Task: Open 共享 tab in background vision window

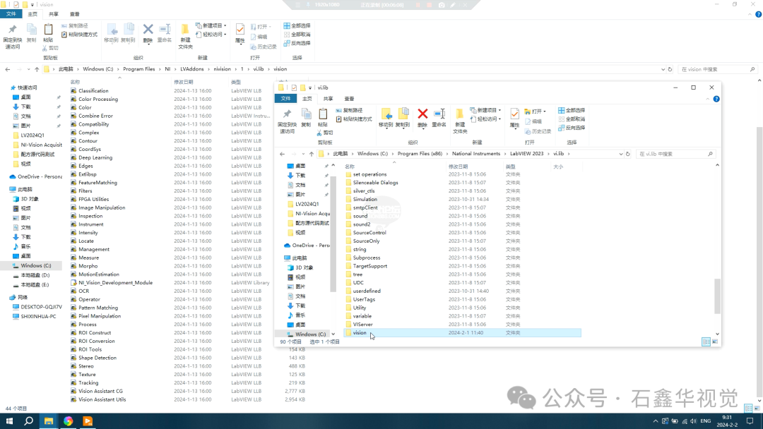Action: tap(54, 14)
